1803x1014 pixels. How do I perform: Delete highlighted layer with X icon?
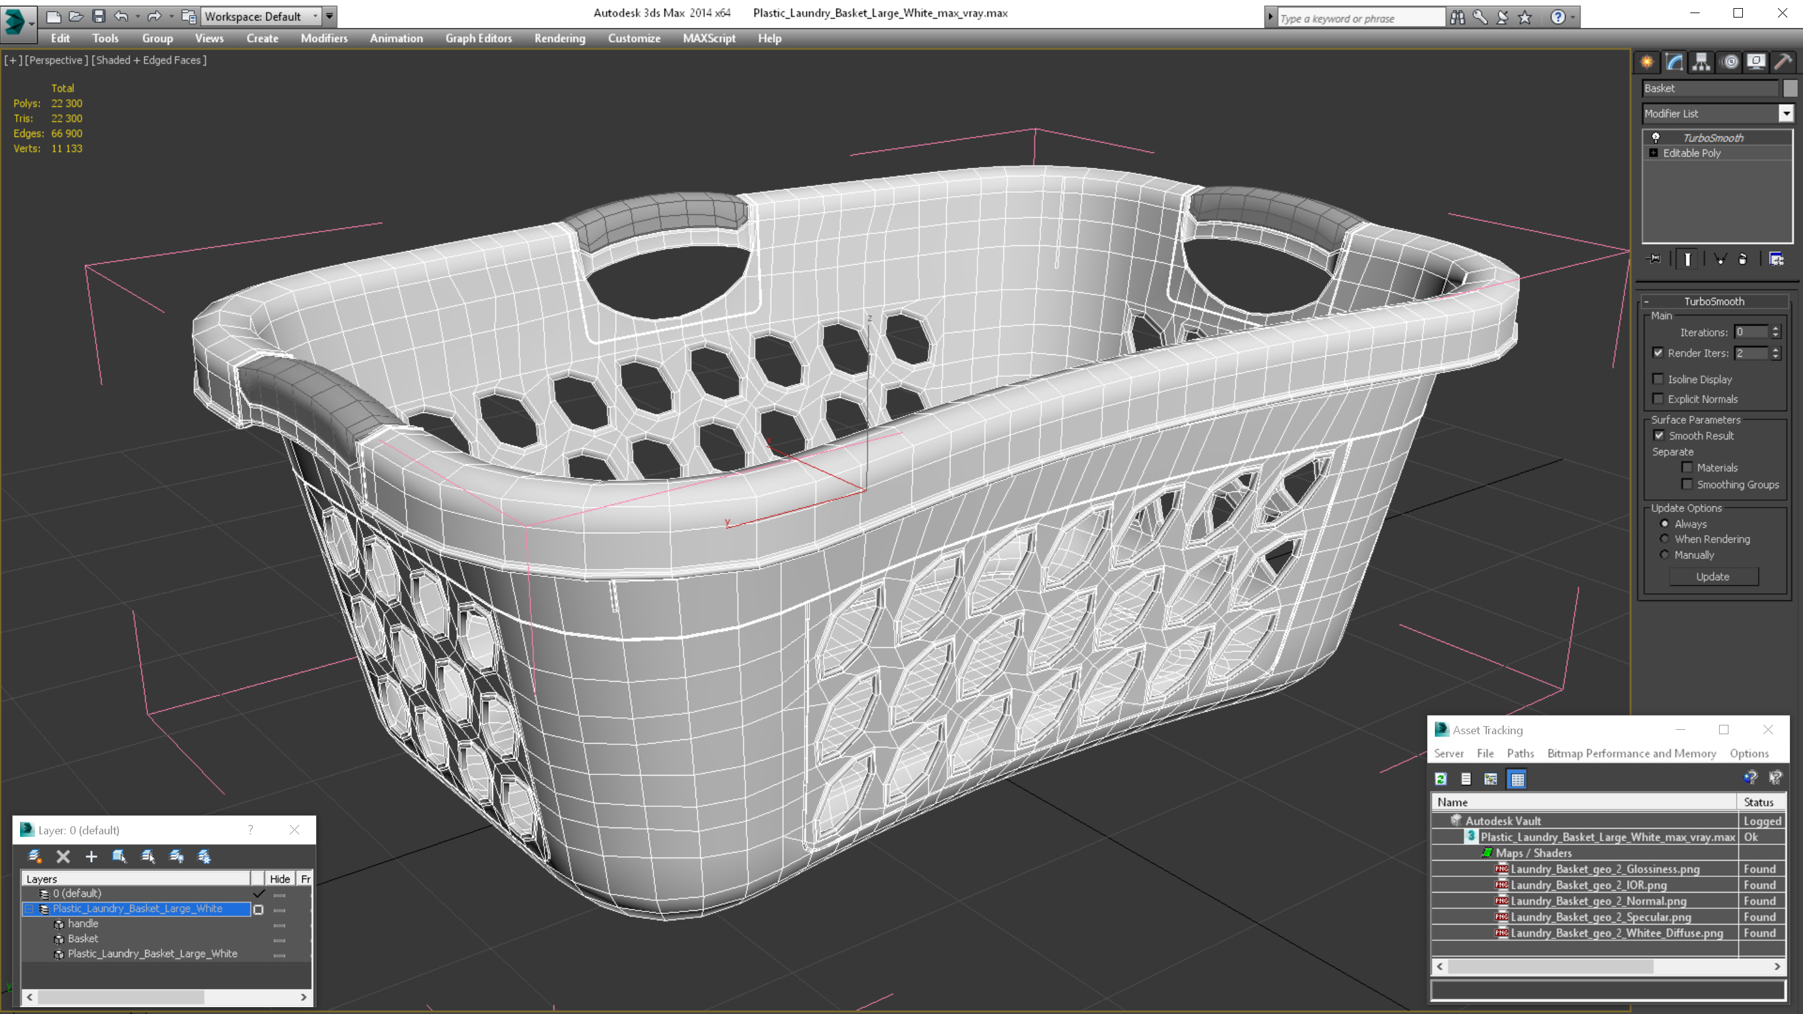point(63,856)
